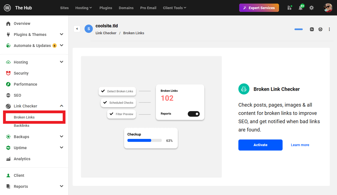
Task: Click the Hosting cloud icon
Action: coord(8,62)
